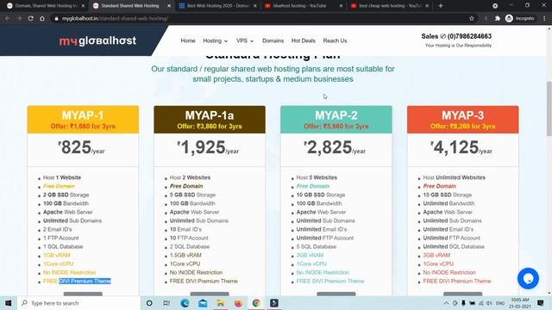
Task: Click the Chrome icon in taskbar
Action: click(256, 303)
